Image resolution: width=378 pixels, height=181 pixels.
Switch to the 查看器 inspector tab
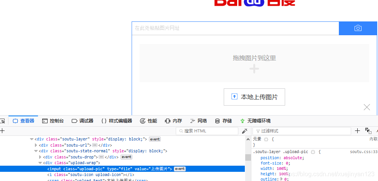(23, 121)
